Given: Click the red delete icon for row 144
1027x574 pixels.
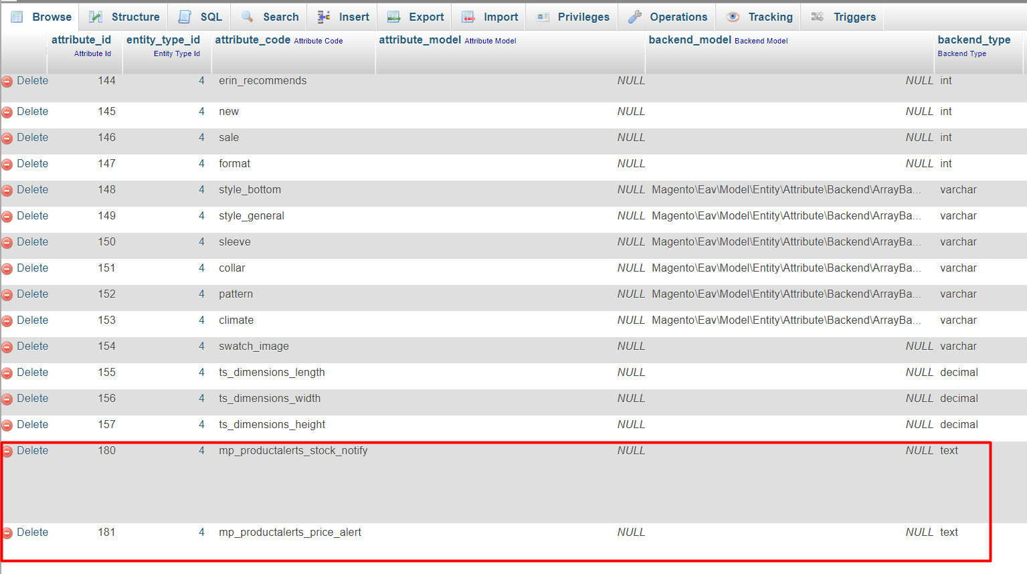Looking at the screenshot, I should tap(7, 82).
